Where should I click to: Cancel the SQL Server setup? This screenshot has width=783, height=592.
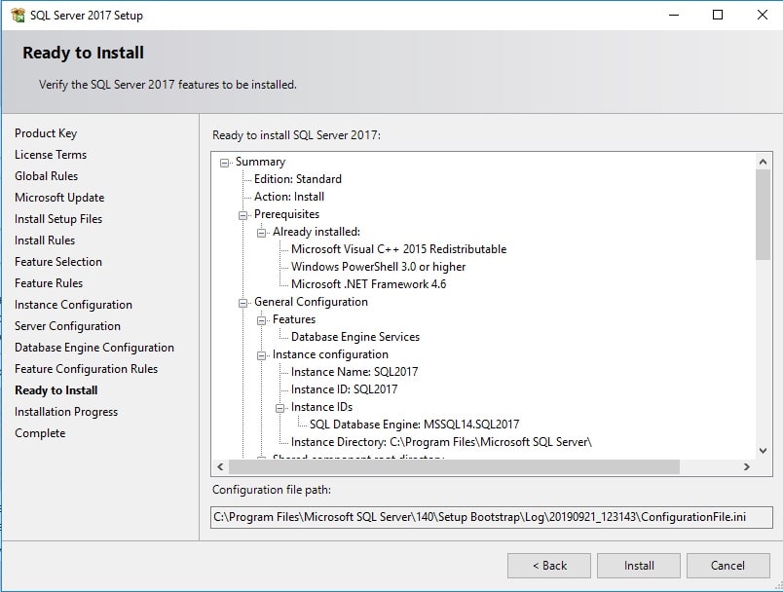727,566
